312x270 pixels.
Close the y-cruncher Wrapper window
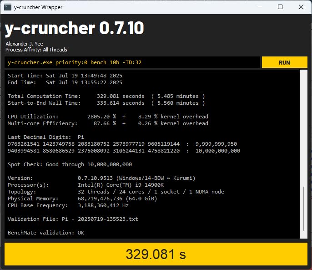[301, 7]
